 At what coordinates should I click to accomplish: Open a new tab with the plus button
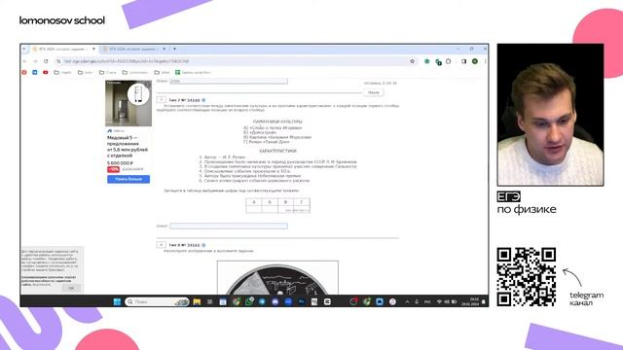click(x=174, y=49)
